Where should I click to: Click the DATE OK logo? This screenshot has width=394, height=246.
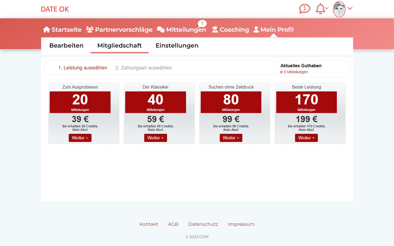[55, 9]
